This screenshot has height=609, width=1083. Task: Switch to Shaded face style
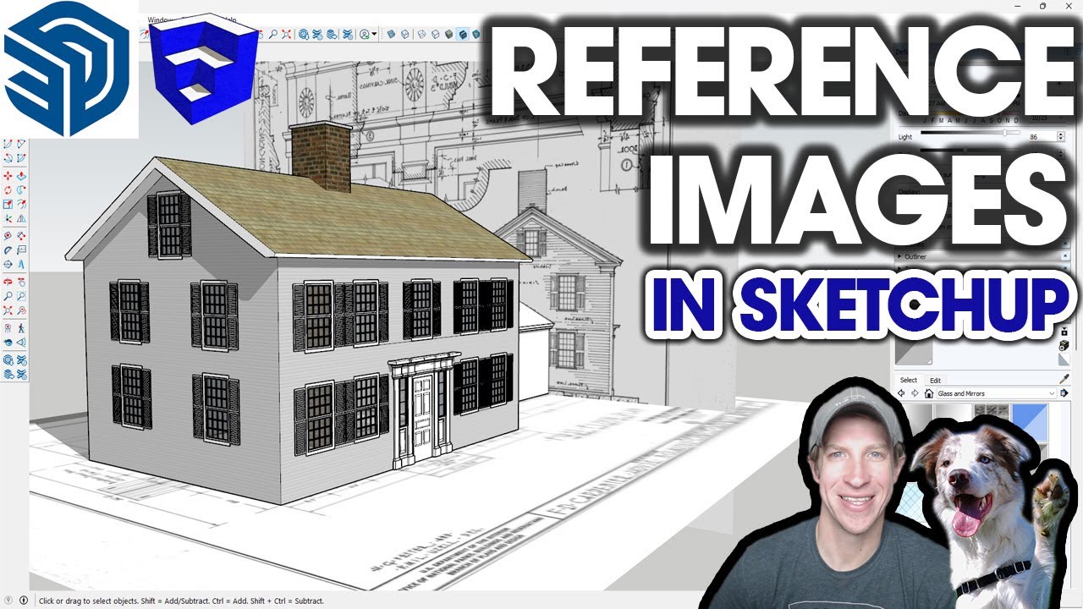pyautogui.click(x=448, y=34)
